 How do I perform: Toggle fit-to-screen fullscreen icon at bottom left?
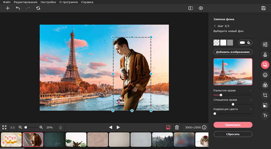pos(4,127)
